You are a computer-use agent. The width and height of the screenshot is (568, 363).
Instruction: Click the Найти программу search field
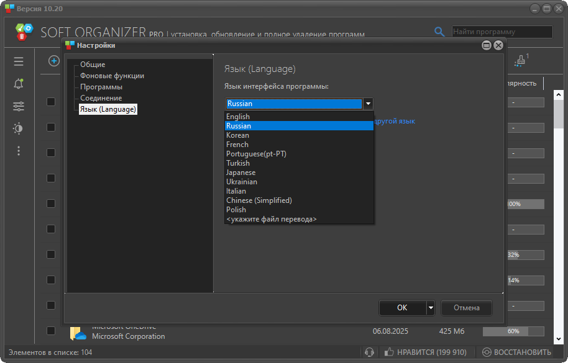(x=500, y=31)
